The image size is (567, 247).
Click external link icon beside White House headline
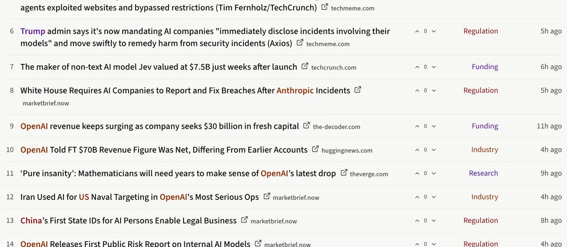tap(358, 90)
